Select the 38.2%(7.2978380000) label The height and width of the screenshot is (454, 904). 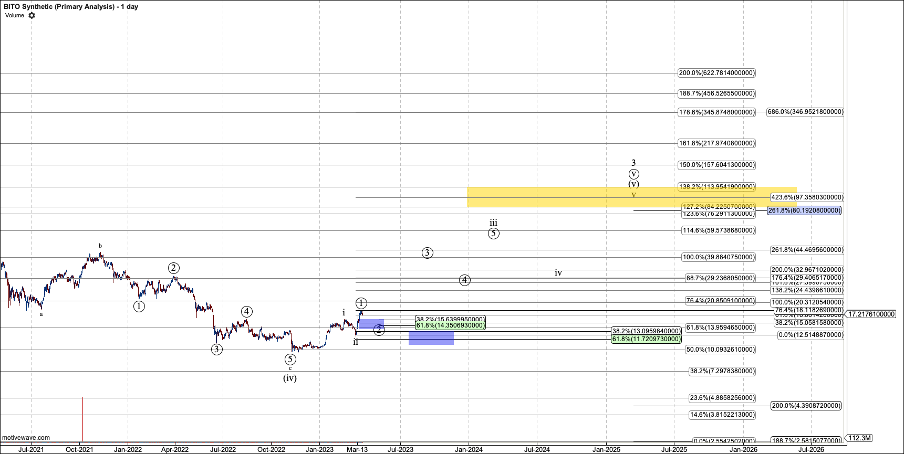point(722,371)
